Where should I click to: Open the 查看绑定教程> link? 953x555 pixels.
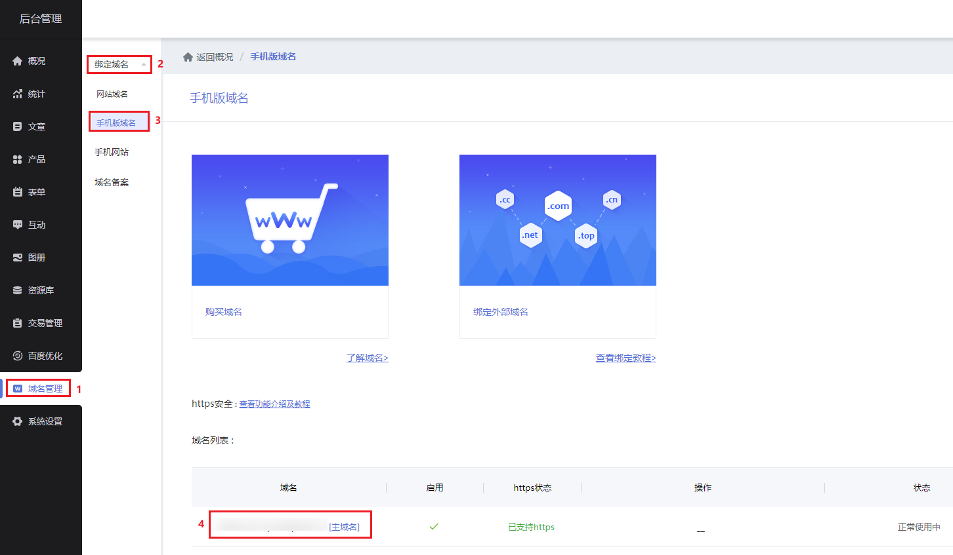(x=625, y=358)
